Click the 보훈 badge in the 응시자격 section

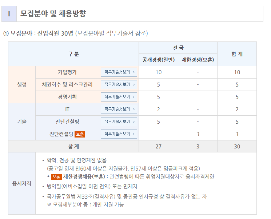click(56, 177)
